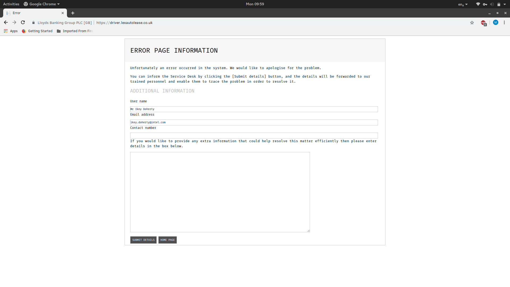Screen dimensions: 510x287
Task: Click the Email address input field
Action: (x=254, y=123)
